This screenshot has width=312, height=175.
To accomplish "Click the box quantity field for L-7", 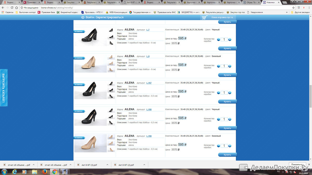I will 224,40.
